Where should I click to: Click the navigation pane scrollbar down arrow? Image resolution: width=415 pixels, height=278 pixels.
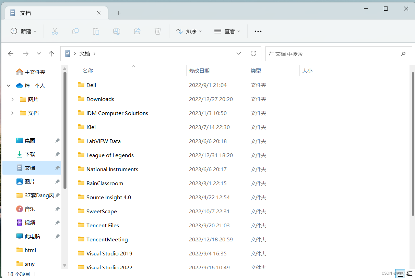(64, 265)
